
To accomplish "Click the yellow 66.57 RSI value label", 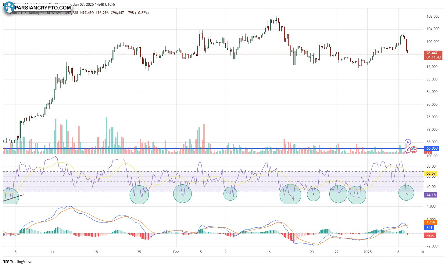I will 431,173.
